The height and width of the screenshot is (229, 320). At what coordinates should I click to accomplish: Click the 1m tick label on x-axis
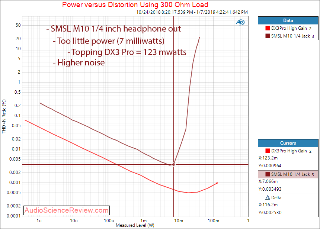144,221
